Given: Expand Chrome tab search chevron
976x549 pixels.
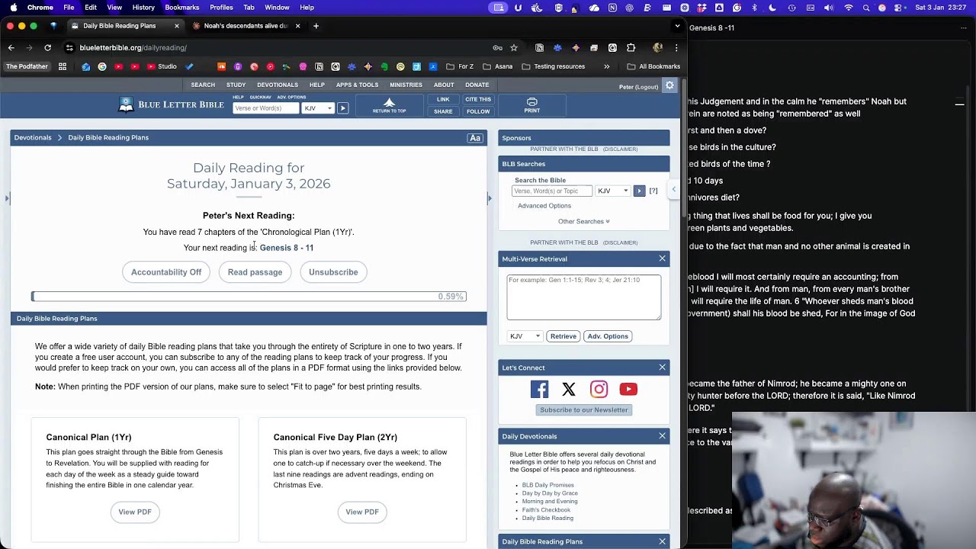Looking at the screenshot, I should coord(677,26).
